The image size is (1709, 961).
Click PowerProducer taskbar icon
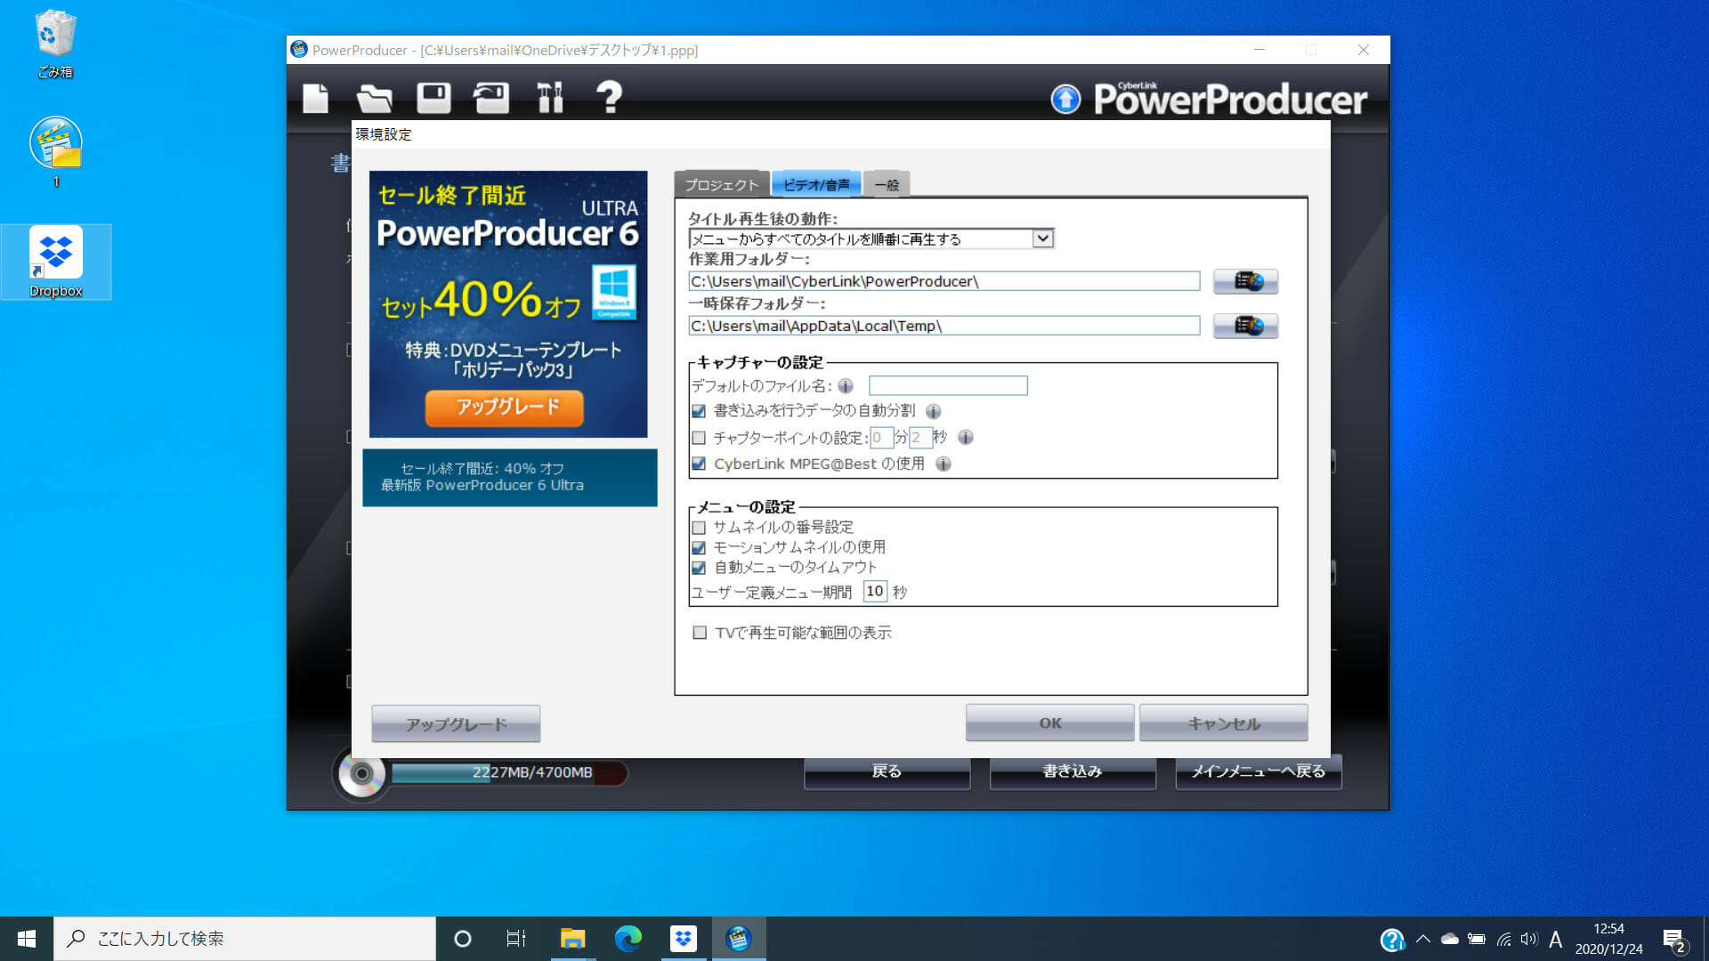739,939
